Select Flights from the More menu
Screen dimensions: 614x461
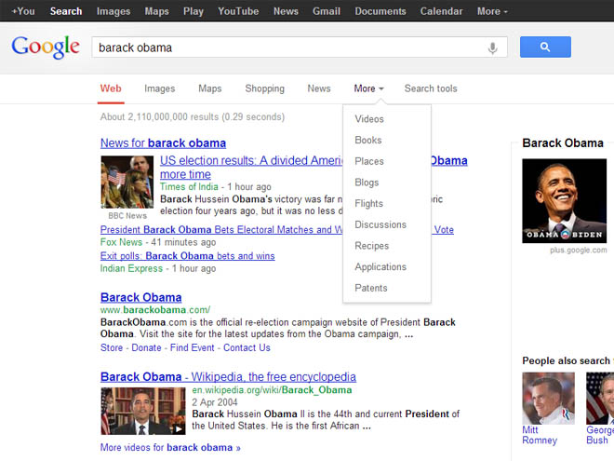click(368, 203)
